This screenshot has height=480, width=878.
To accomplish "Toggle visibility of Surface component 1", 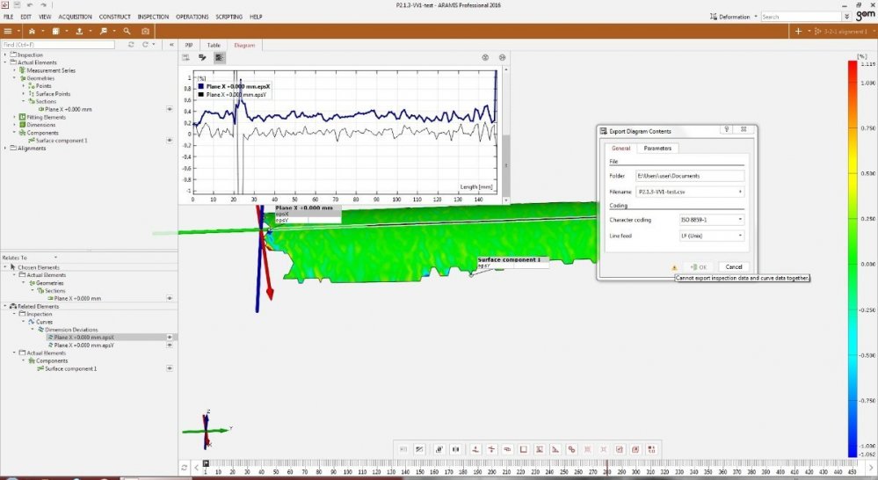I will click(169, 140).
